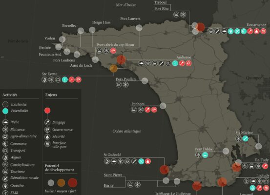Select the Gouvernance icon in Enjeux legend
The width and height of the screenshot is (270, 195).
click(x=47, y=129)
